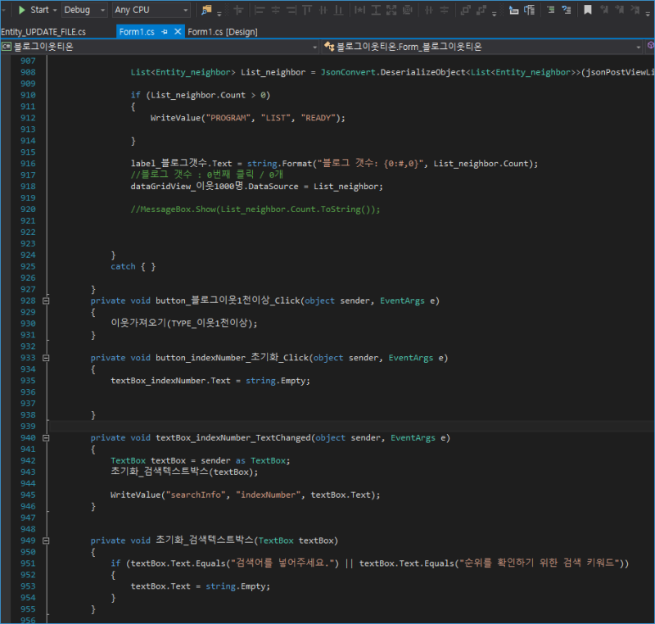The image size is (655, 624).
Task: Click textBox_indexNumber.Text on line 935
Action: 170,381
